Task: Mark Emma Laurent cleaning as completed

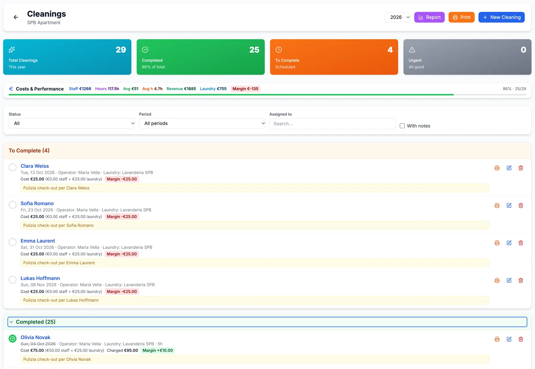Action: (12, 242)
